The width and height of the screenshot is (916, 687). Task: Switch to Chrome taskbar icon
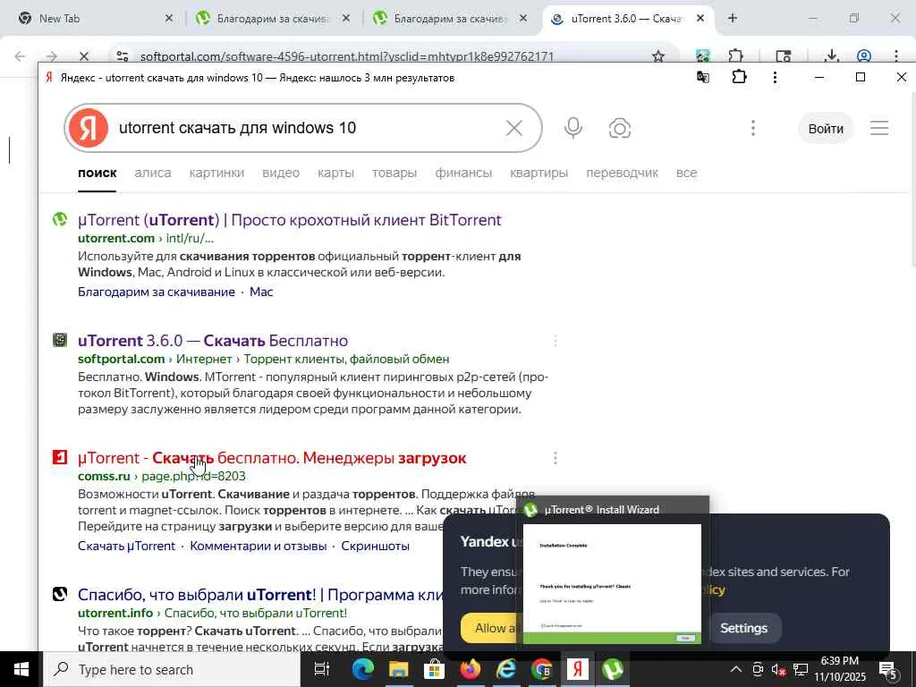[x=541, y=669]
